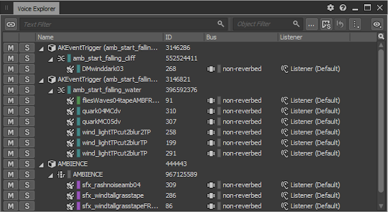Solo the quark04MCdv voice
This screenshot has height=212, width=388.
(x=27, y=111)
